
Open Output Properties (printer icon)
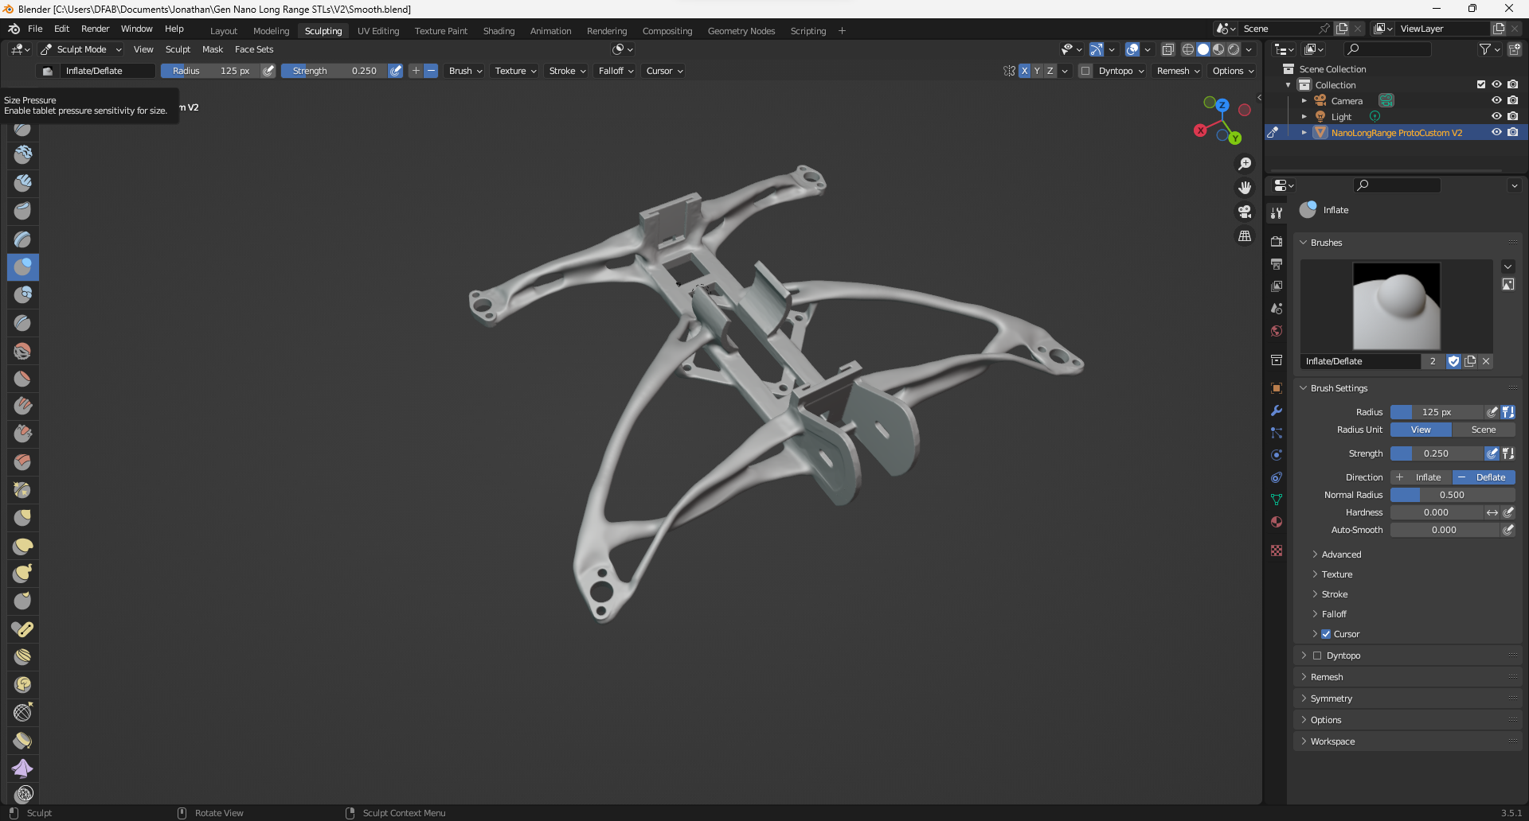[1277, 263]
